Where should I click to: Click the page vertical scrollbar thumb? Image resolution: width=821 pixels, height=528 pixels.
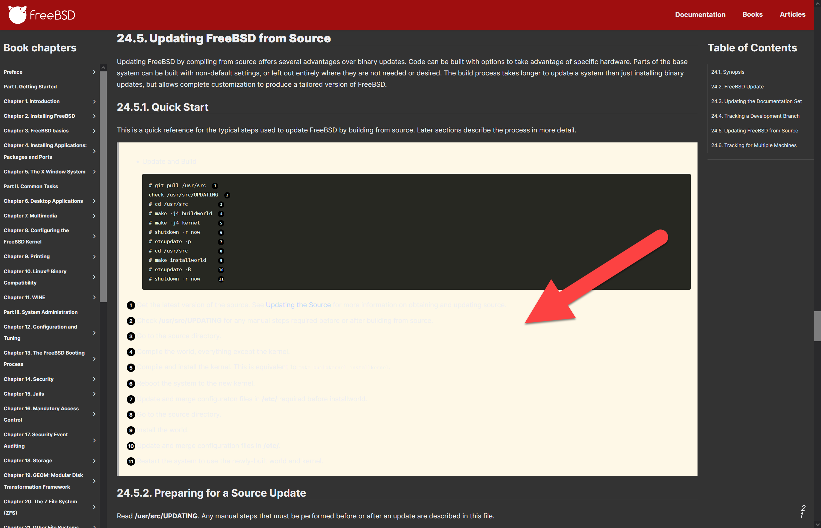pos(817,326)
